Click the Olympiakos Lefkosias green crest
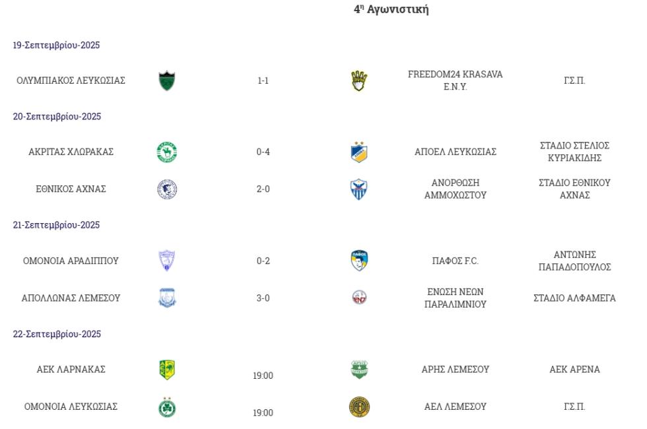 (x=166, y=81)
